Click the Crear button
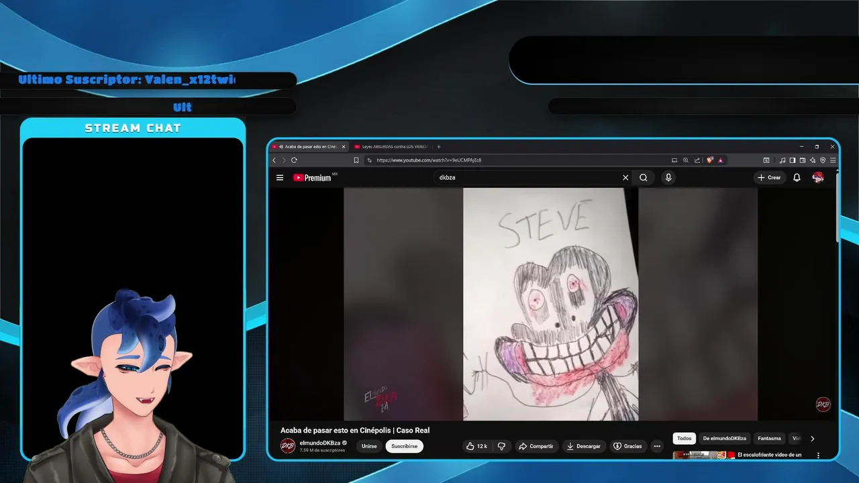The width and height of the screenshot is (859, 483). 769,178
